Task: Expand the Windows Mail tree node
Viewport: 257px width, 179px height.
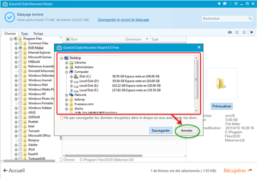Action: point(16,85)
